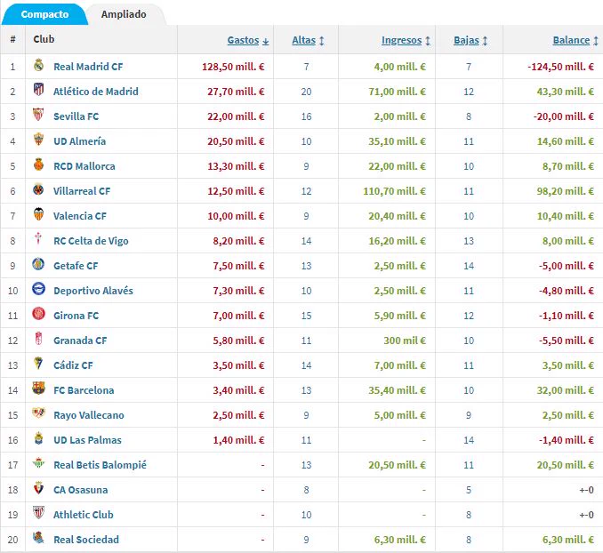Click Villarreal's 98,20 mill. € balance
The image size is (603, 553).
coord(566,191)
